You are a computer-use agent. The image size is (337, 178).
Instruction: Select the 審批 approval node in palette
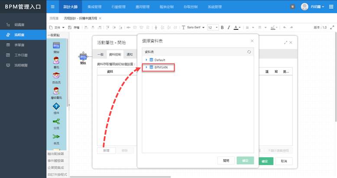click(56, 63)
